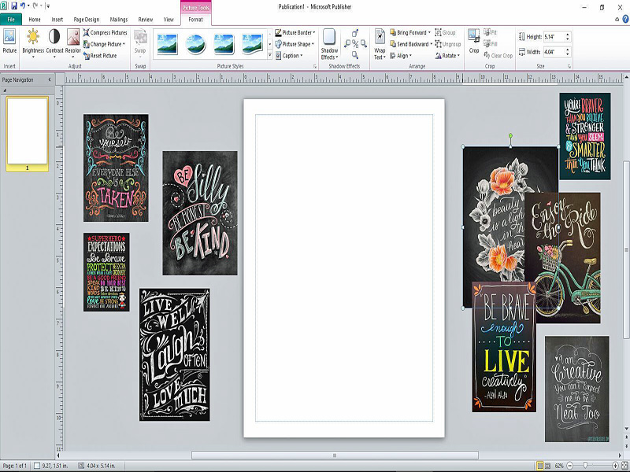
Task: Click the Compress Pictures button
Action: pyautogui.click(x=106, y=32)
